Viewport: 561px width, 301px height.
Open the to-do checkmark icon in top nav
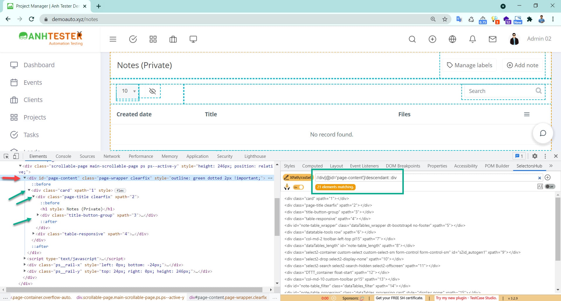click(x=133, y=39)
